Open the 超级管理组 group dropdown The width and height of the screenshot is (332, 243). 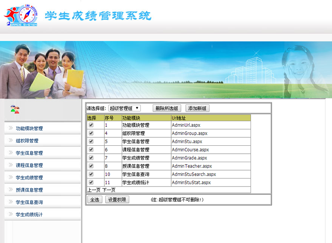click(124, 108)
